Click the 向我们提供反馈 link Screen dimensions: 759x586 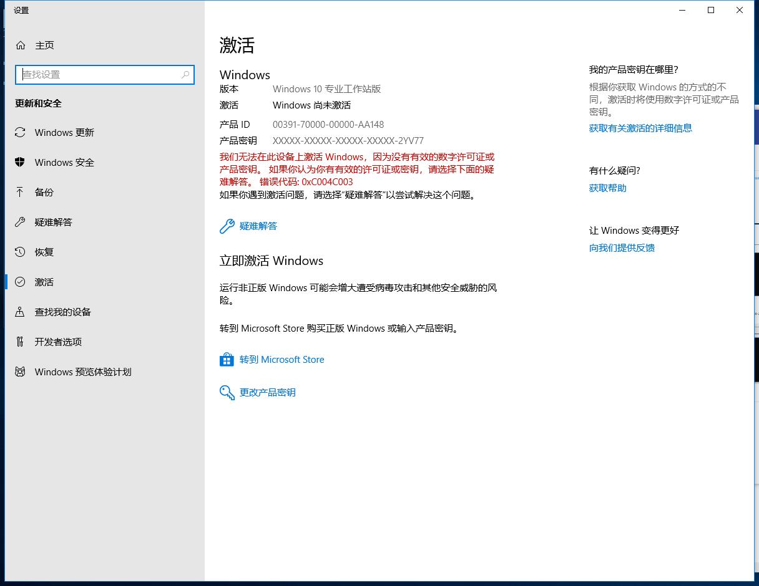622,248
